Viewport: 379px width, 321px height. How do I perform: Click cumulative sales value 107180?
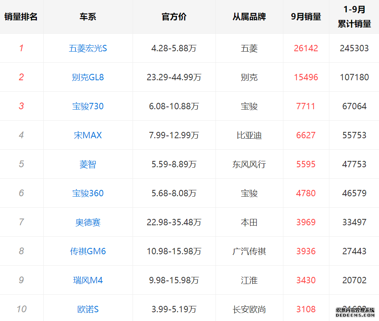[354, 77]
